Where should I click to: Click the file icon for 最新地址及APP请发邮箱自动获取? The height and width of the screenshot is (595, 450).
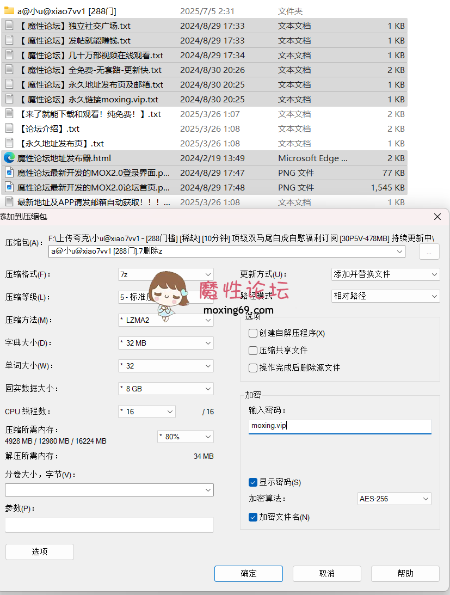pos(9,202)
